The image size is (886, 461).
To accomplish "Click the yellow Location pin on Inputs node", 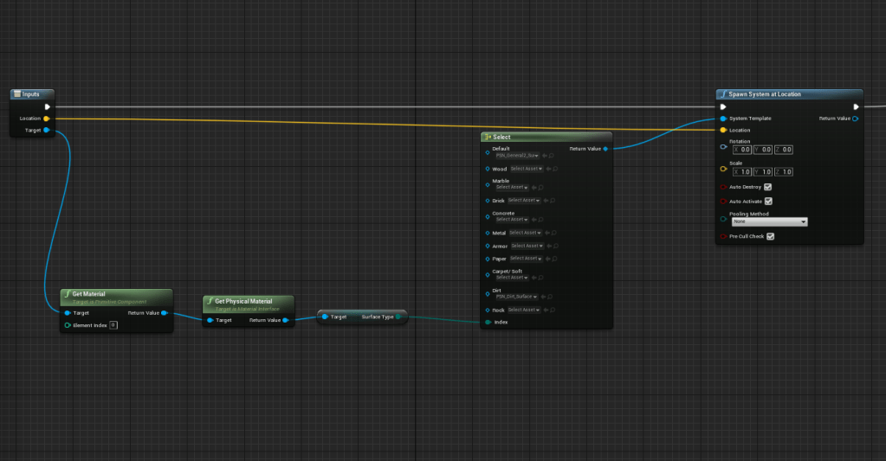I will [x=46, y=118].
